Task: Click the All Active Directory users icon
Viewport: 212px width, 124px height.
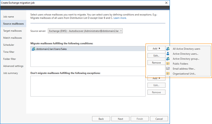Action: point(168,49)
